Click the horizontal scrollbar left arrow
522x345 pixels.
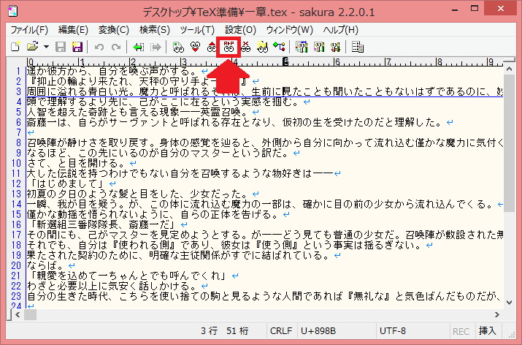coord(18,314)
